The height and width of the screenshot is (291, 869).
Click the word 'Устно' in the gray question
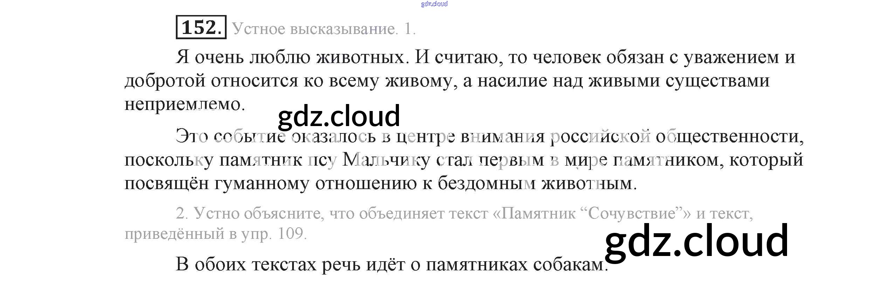coord(216,213)
